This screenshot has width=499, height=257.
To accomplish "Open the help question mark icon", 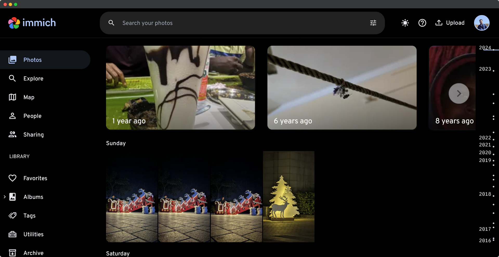I will point(422,23).
